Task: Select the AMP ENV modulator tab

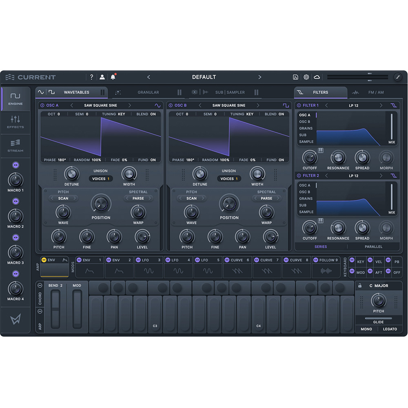Action: tap(55, 267)
